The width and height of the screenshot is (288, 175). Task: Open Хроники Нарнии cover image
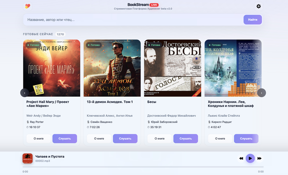click(233, 68)
